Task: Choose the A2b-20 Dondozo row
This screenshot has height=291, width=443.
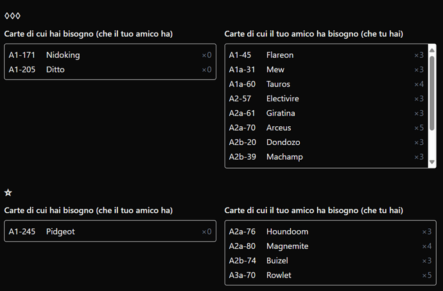Action: pyautogui.click(x=326, y=142)
